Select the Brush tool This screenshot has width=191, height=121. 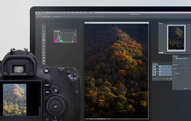44,49
